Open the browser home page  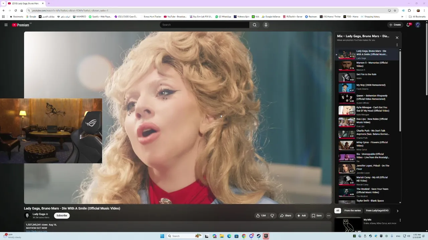22,10
